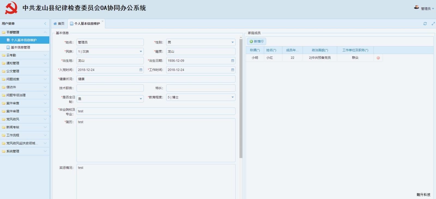The width and height of the screenshot is (436, 199).
Task: Click inside the 奖惩情况 text area
Action: coord(156,182)
